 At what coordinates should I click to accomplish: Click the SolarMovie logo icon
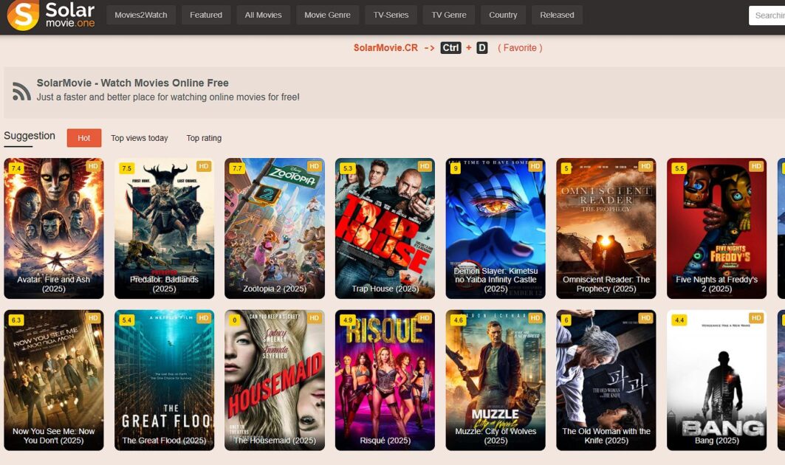[x=23, y=15]
